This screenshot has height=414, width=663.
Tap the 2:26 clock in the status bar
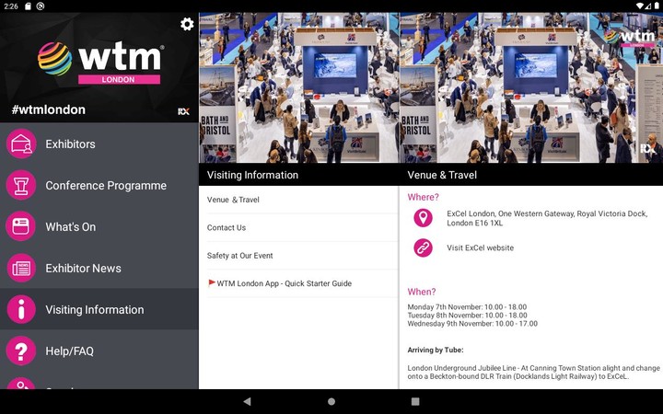10,6
